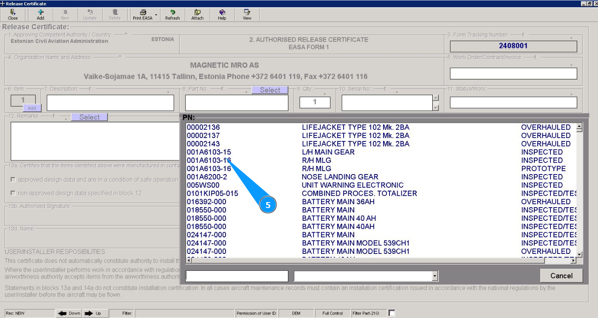This screenshot has width=598, height=318.
Task: Click PN list horizontal scroll right arrow
Action: point(573,260)
